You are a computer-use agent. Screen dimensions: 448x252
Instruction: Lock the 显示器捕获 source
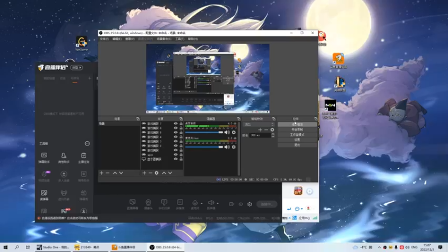click(x=181, y=159)
